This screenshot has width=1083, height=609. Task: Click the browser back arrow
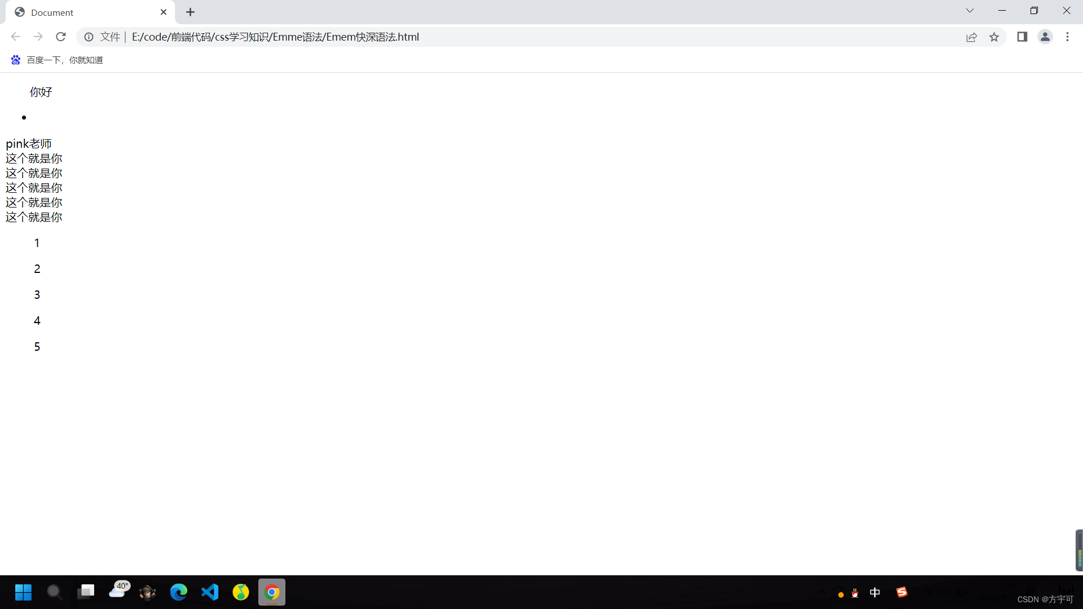point(15,37)
